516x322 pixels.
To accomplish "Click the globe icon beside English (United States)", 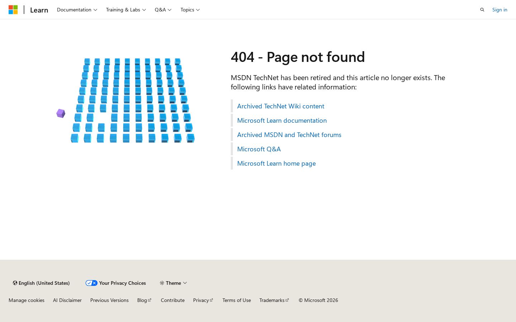I will pos(15,283).
